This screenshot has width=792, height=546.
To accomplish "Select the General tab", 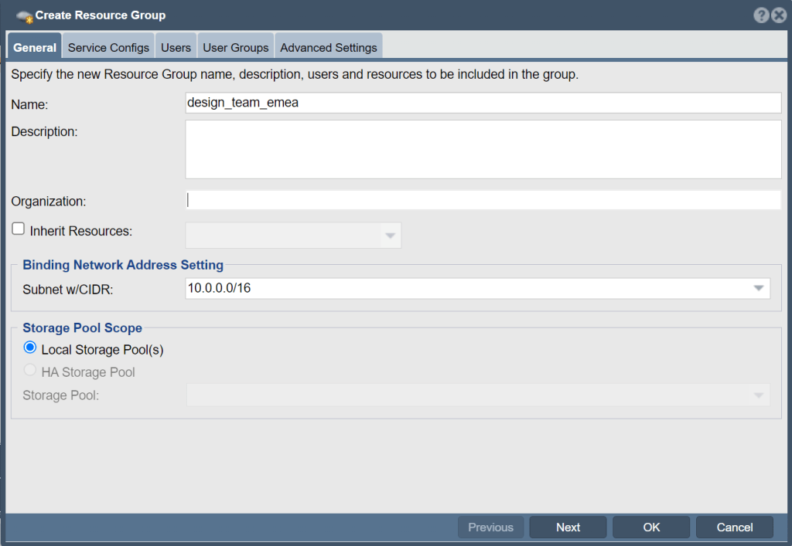I will (35, 47).
